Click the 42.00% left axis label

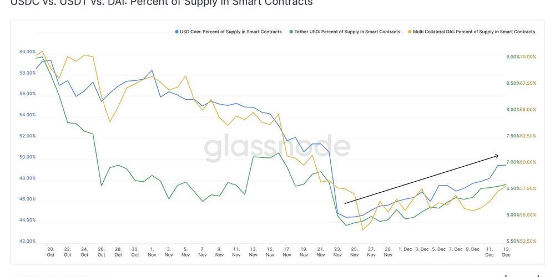[x=27, y=241]
